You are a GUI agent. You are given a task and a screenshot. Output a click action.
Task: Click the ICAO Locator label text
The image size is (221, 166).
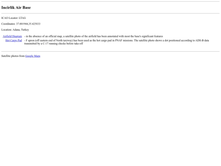pos(10,18)
